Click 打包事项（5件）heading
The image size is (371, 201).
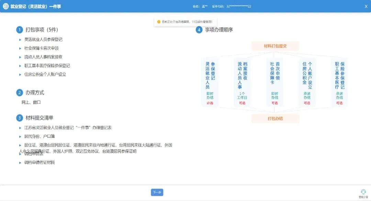click(42, 30)
